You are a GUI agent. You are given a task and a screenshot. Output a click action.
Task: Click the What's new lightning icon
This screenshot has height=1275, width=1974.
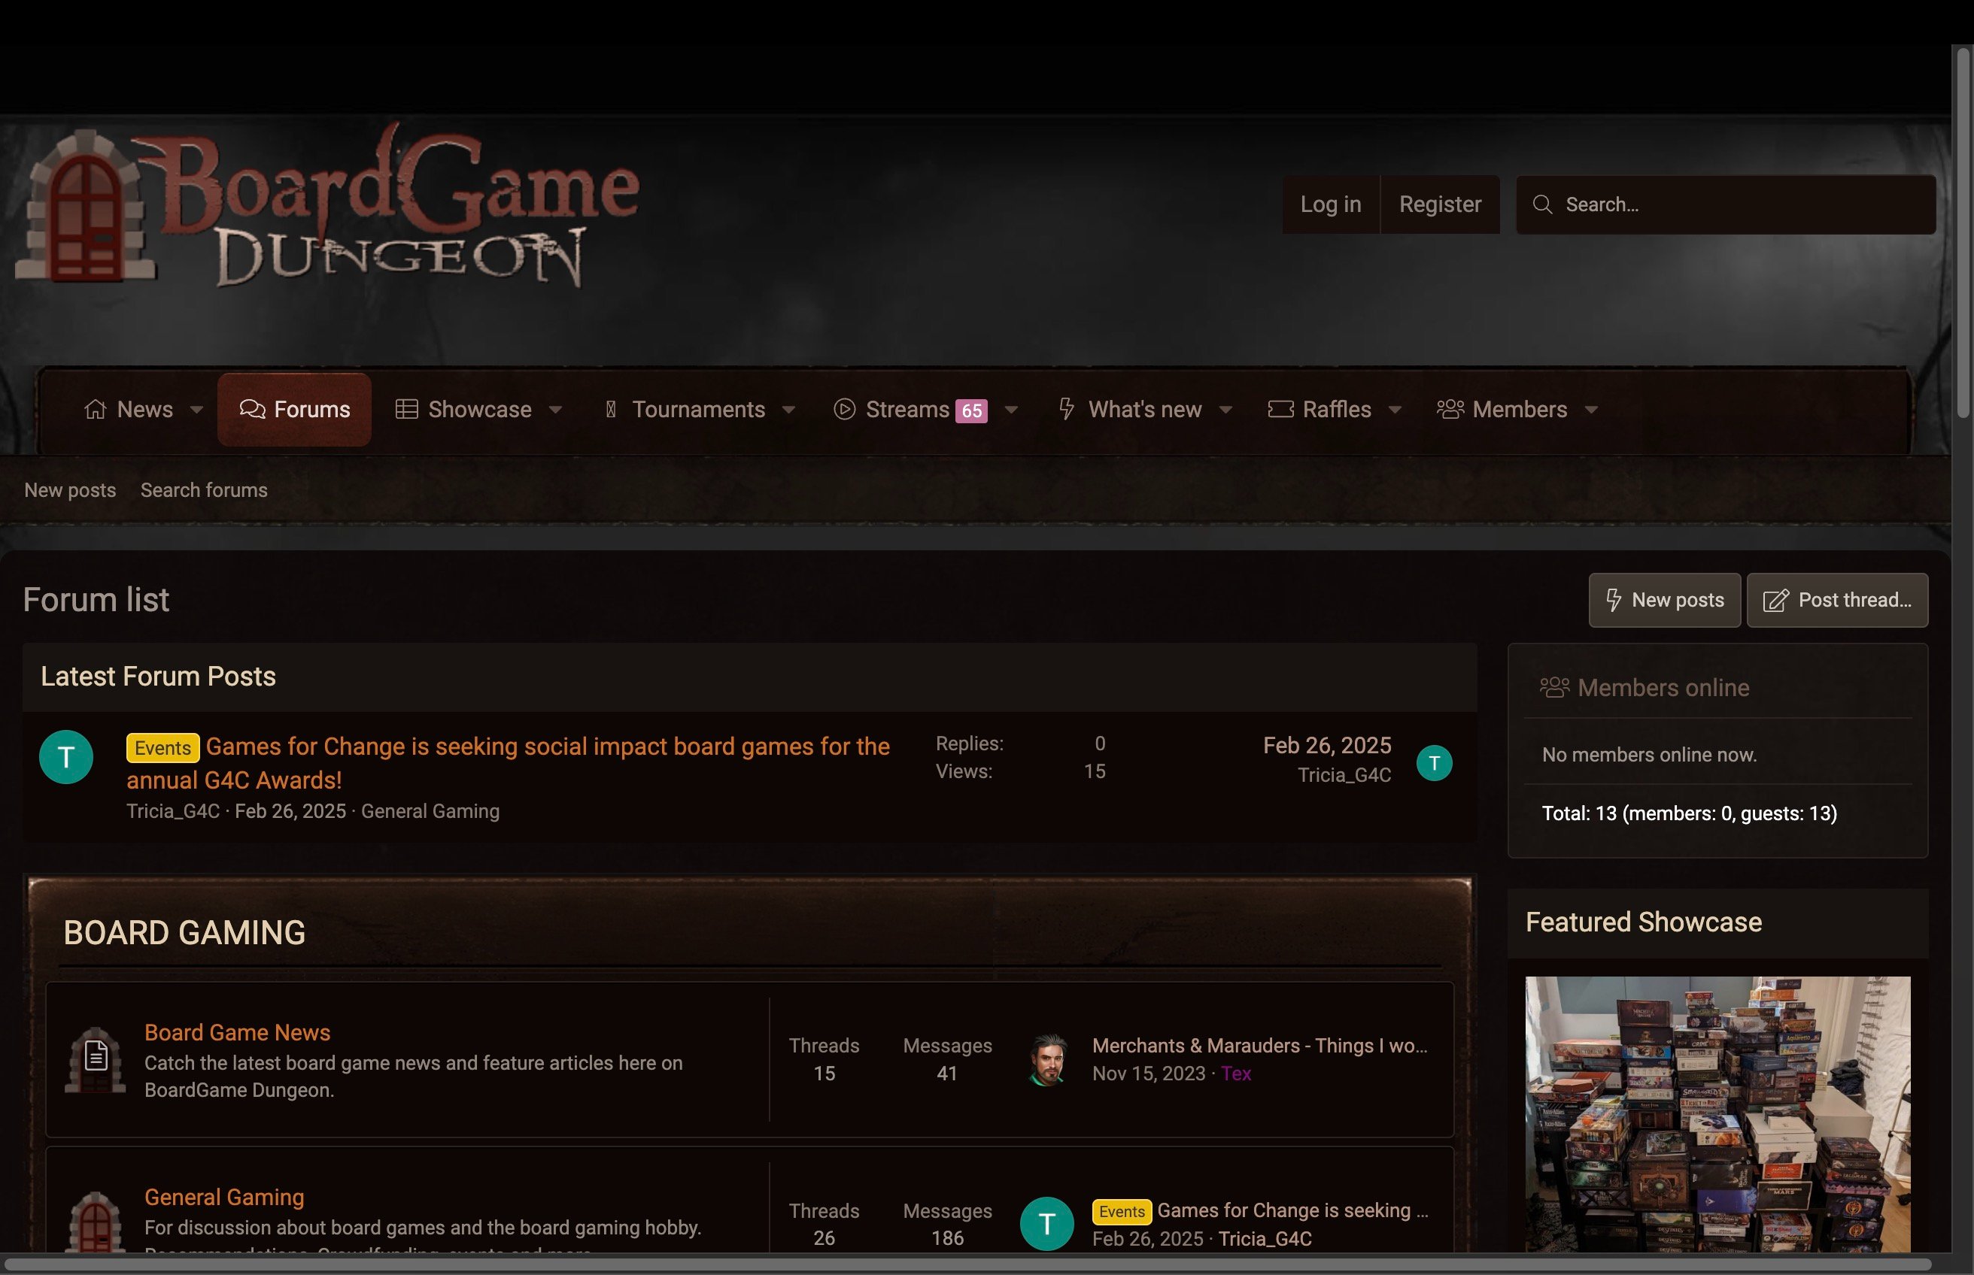[1067, 409]
